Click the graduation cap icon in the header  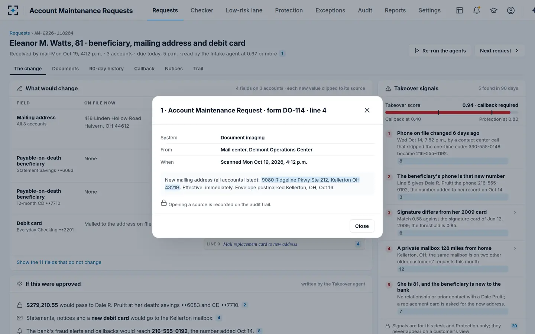494,10
